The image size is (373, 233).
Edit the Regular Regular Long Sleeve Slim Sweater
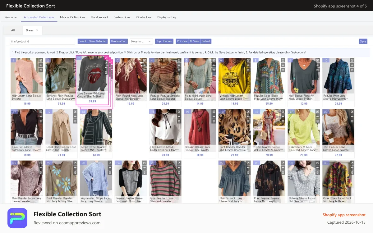pos(214,112)
